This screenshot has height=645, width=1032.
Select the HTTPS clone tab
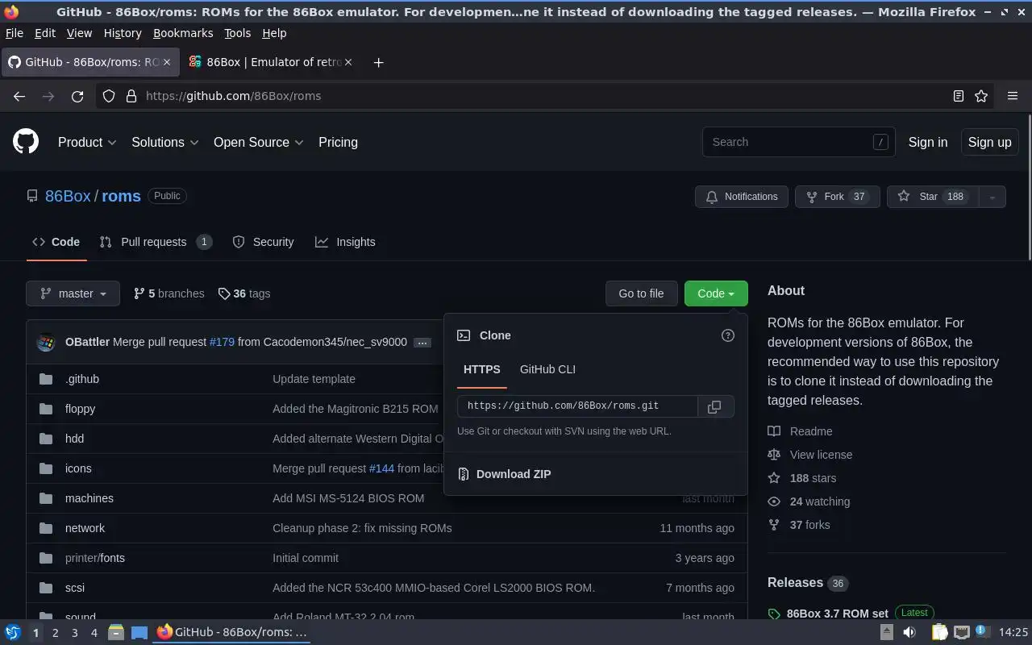tap(482, 369)
